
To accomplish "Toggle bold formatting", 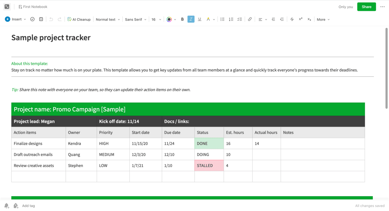I will (x=182, y=19).
